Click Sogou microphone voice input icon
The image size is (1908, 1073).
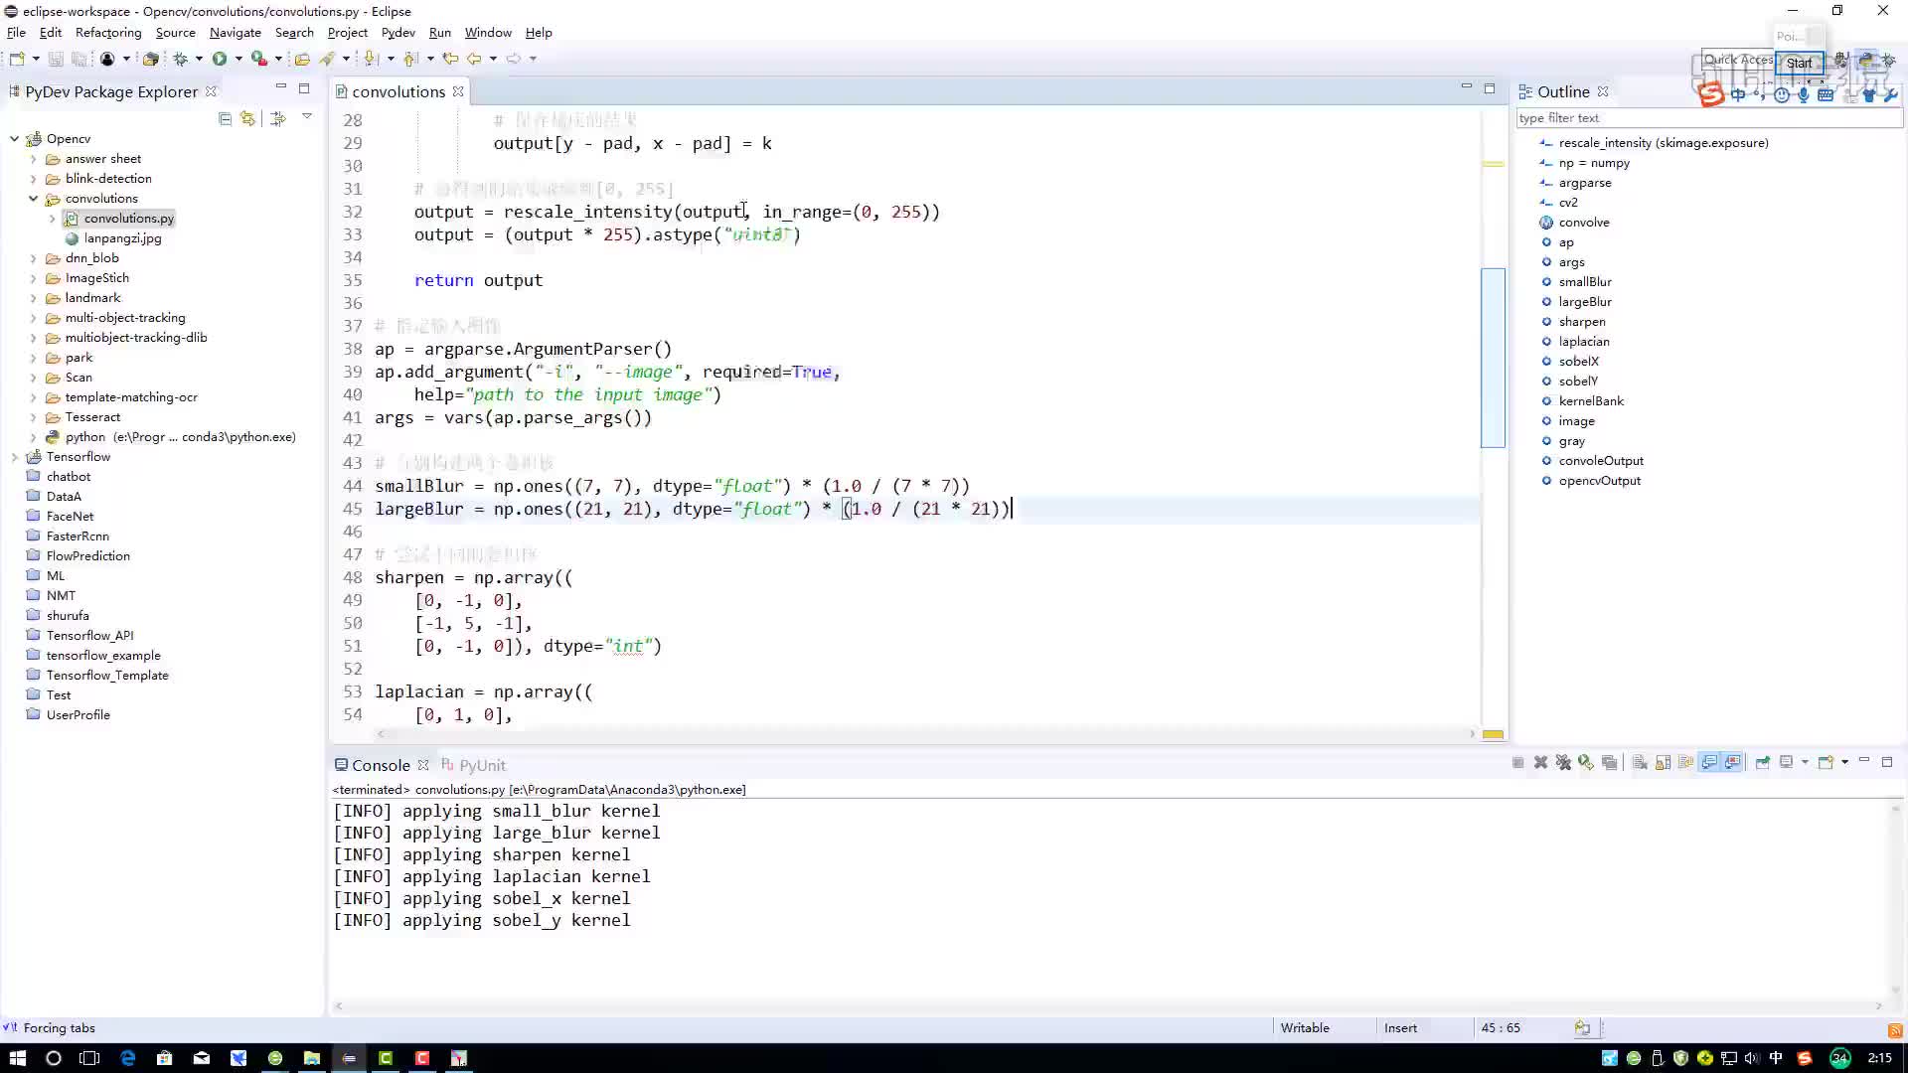point(1804,95)
